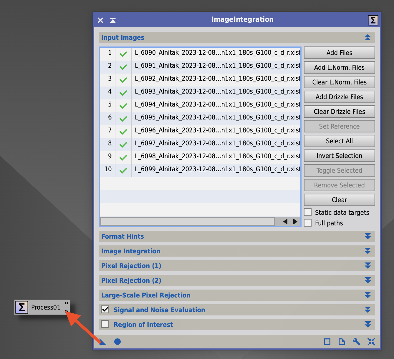
Task: Collapse the window with the title bar arrow
Action: [x=112, y=20]
